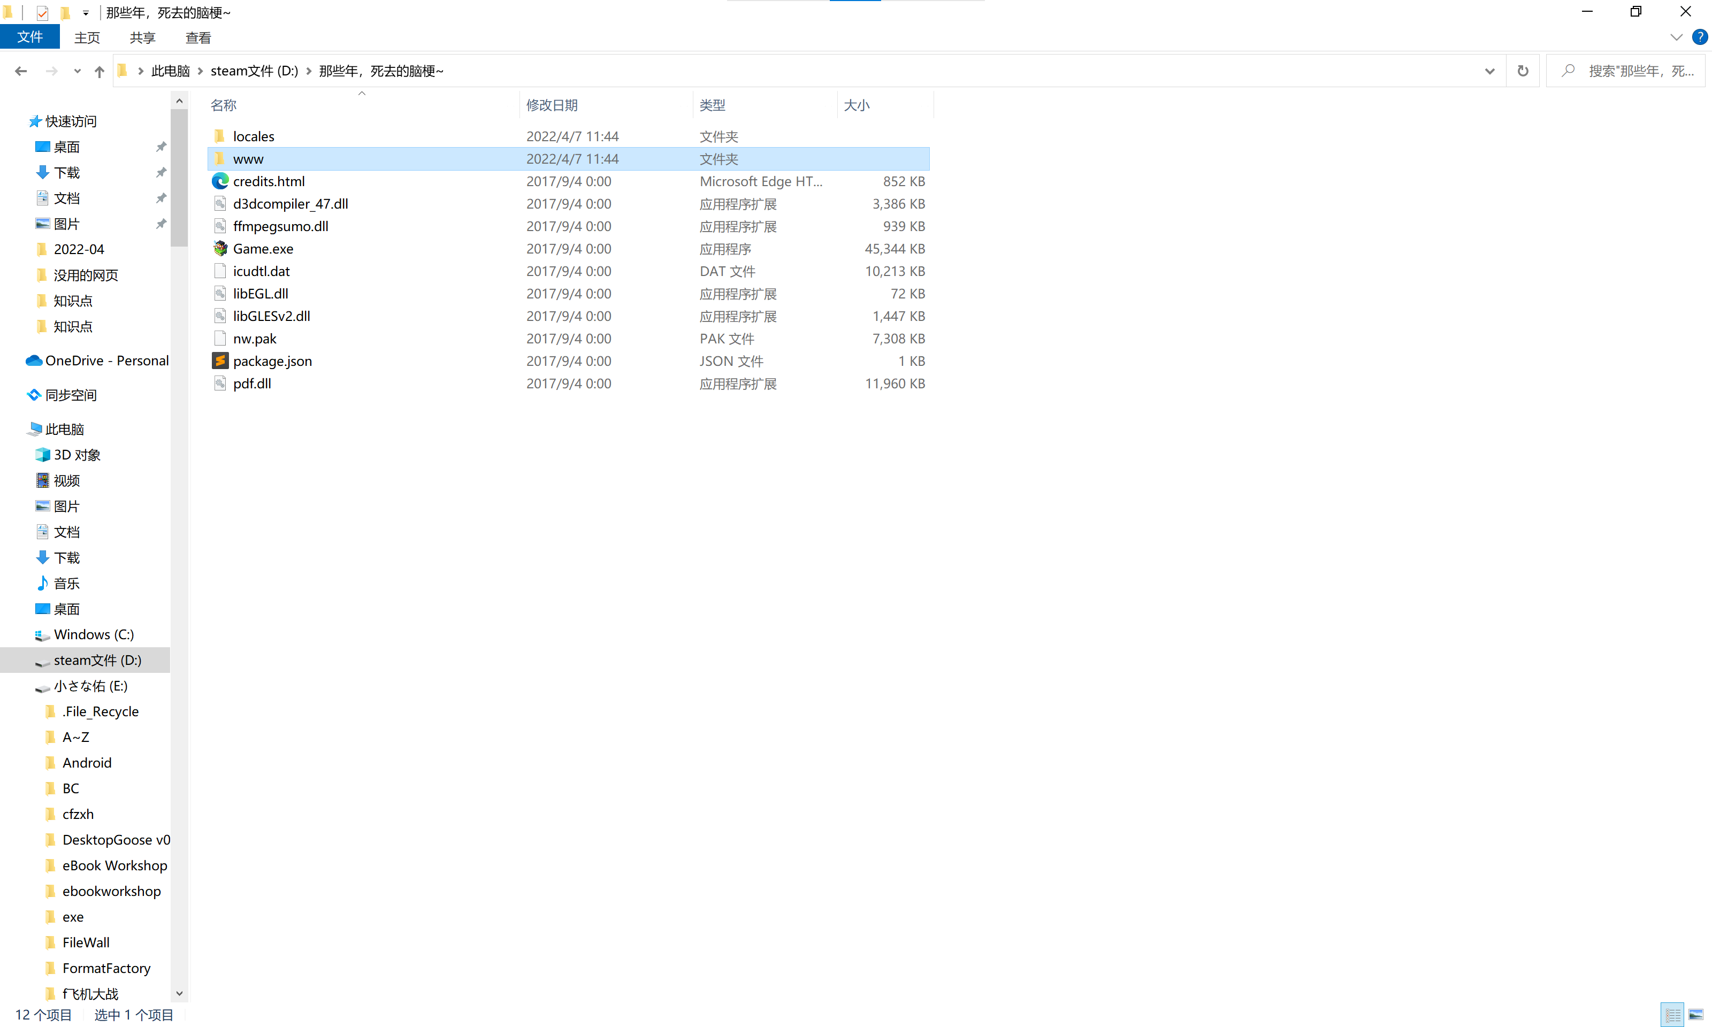
Task: Expand the address bar history dropdown
Action: coord(1490,71)
